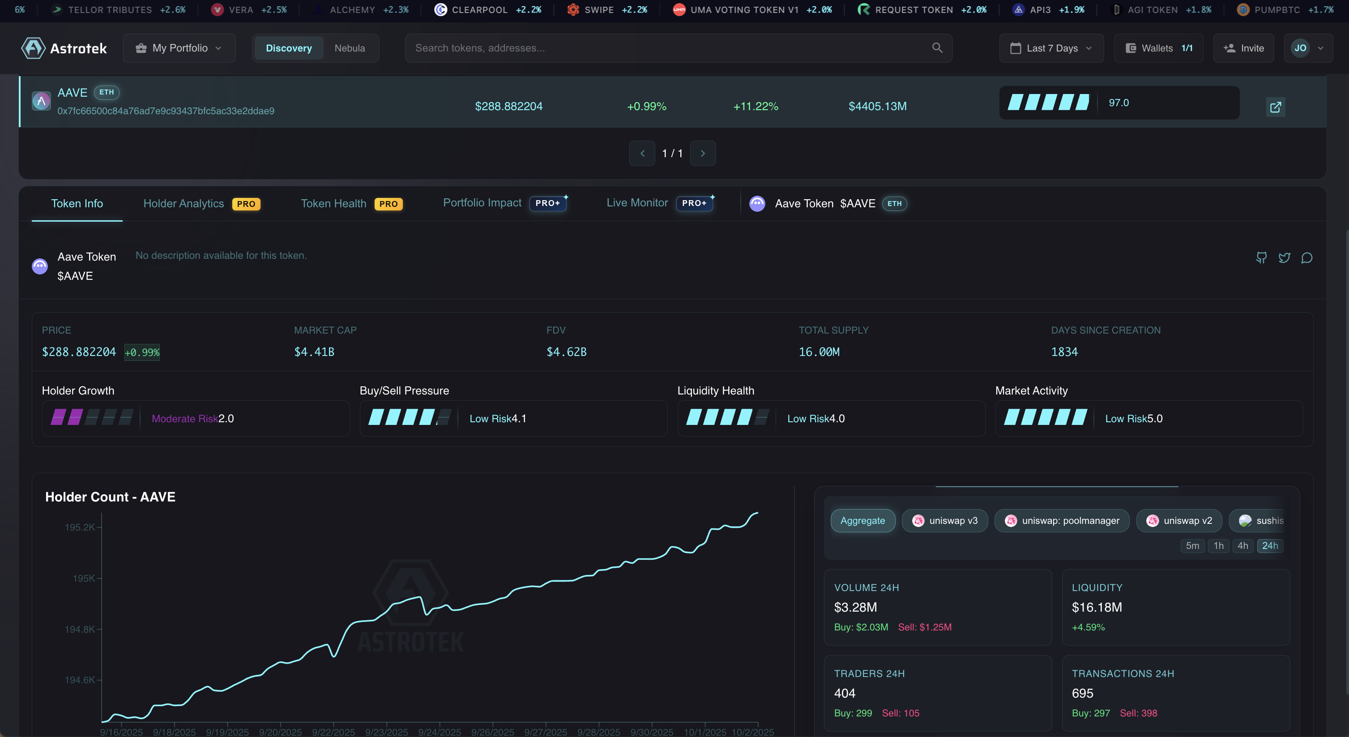
Task: Open the token's GitHub icon
Action: click(x=1262, y=258)
